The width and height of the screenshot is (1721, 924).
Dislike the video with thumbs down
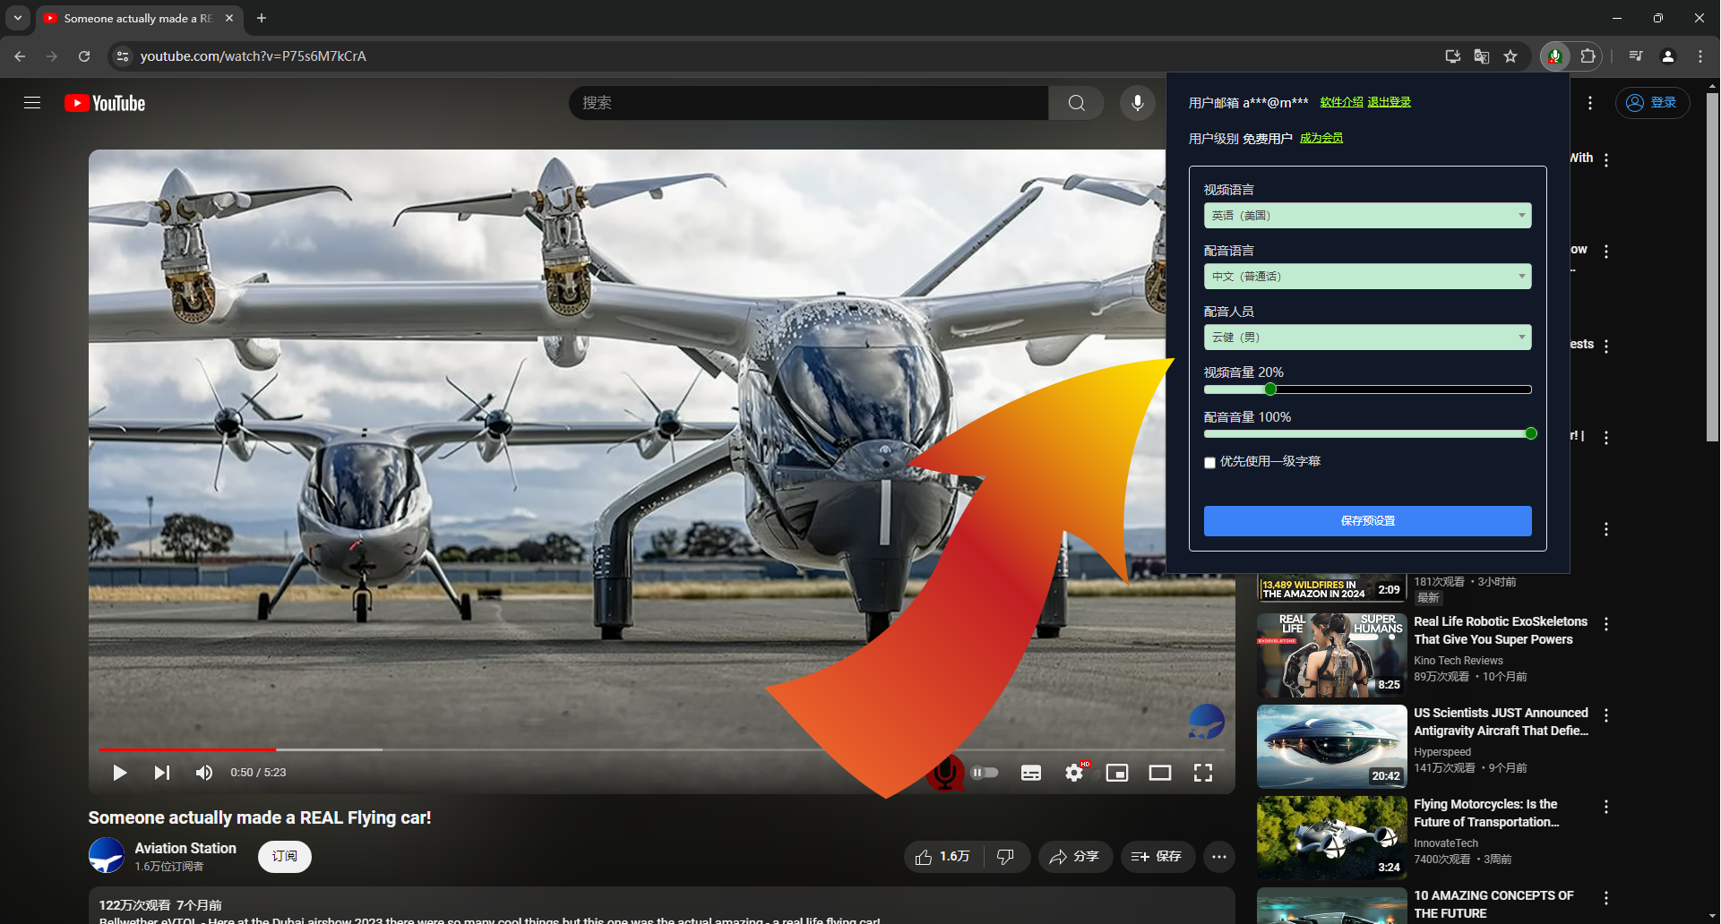click(1005, 857)
